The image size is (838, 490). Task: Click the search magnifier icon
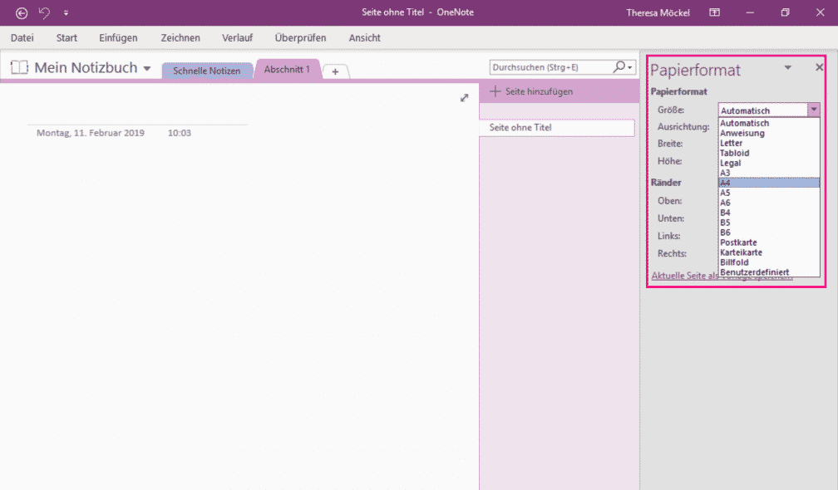[x=619, y=66]
